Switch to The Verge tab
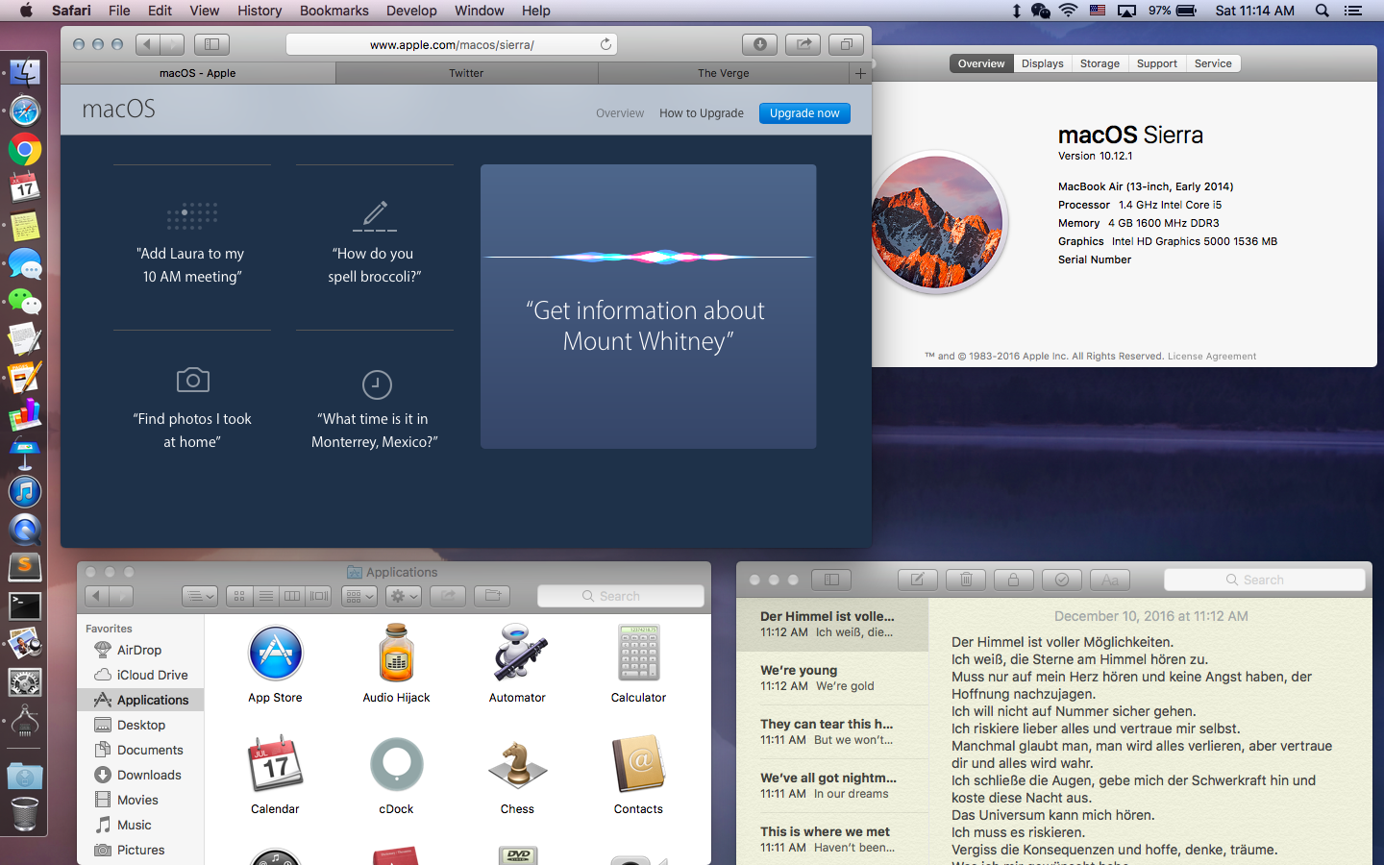Screen dimensions: 1384x865 click(x=724, y=73)
